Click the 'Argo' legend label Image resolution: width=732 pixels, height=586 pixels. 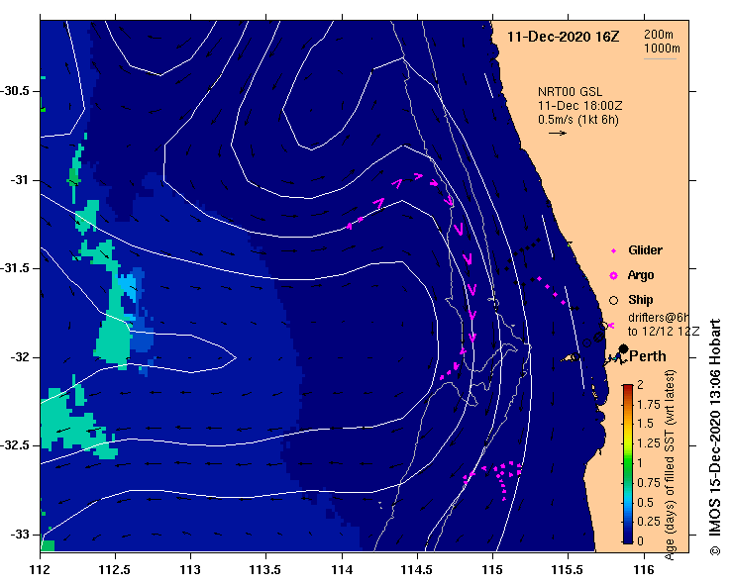click(641, 275)
